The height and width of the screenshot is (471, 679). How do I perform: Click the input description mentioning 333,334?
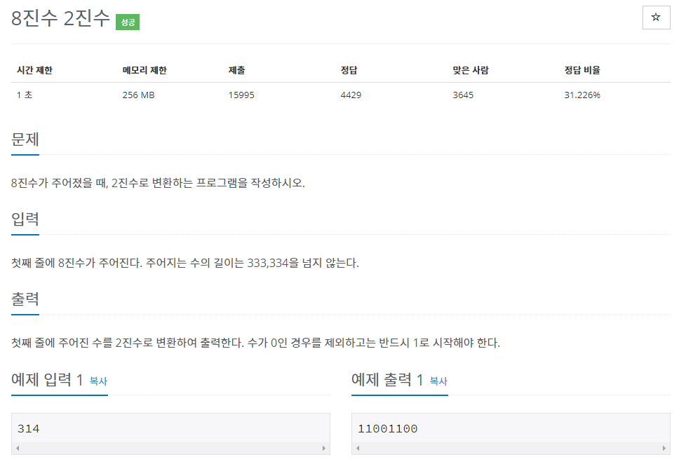tap(185, 263)
